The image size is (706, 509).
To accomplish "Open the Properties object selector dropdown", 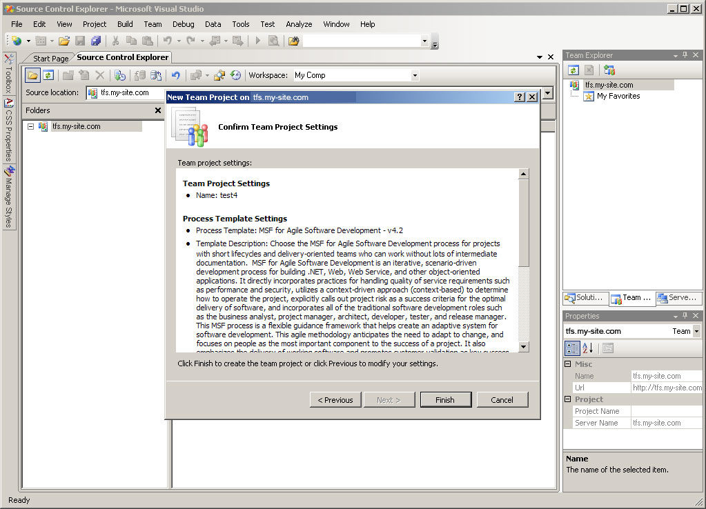I will [x=696, y=331].
